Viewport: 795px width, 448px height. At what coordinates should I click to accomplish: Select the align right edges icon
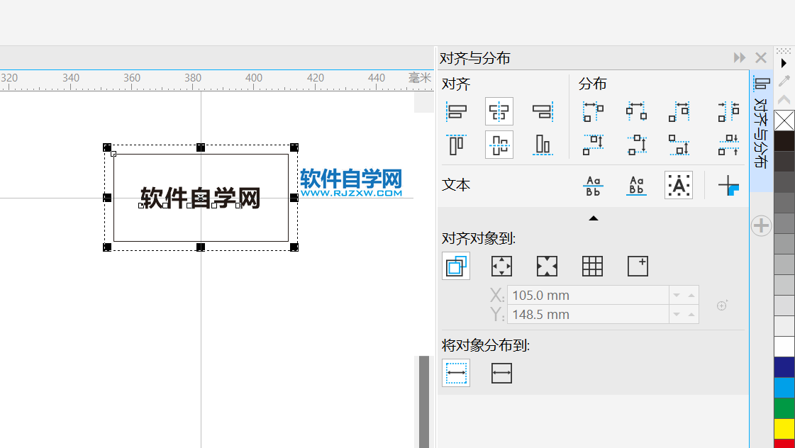point(543,111)
